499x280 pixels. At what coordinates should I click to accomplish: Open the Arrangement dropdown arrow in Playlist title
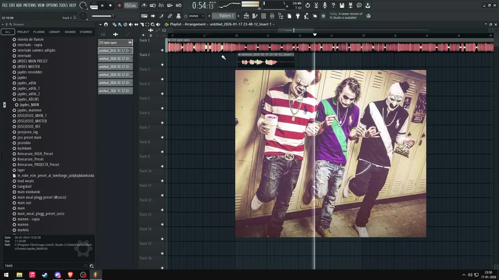207,24
